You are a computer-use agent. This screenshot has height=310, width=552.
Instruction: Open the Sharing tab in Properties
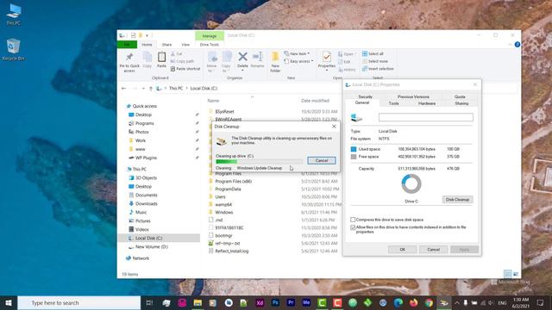pyautogui.click(x=461, y=103)
